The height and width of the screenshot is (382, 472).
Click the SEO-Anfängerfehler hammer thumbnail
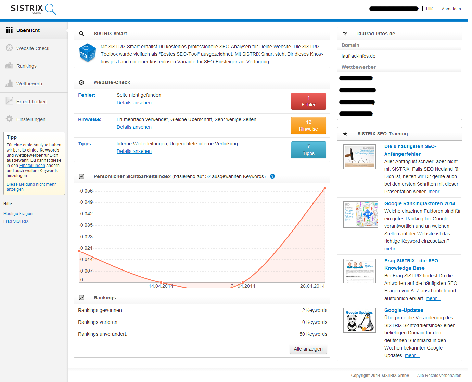point(359,157)
